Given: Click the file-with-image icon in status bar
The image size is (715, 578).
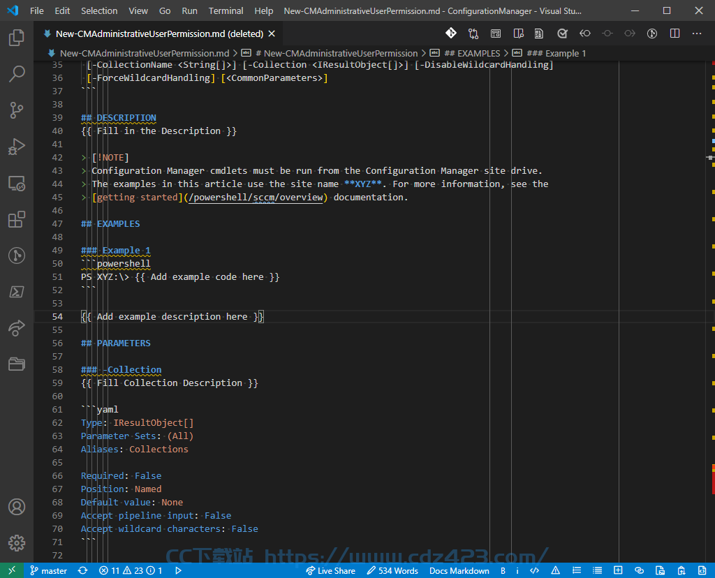Looking at the screenshot, I should (x=660, y=570).
